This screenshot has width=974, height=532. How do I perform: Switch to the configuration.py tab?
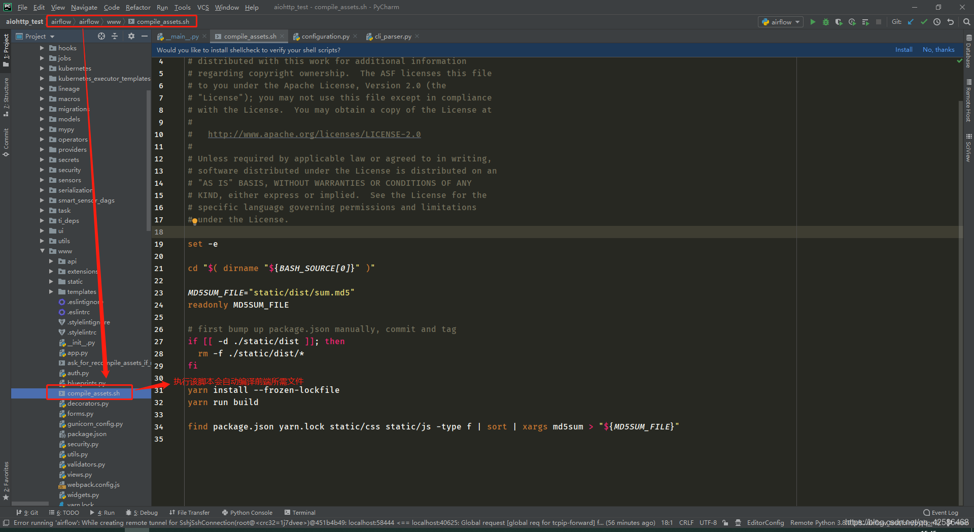[325, 37]
